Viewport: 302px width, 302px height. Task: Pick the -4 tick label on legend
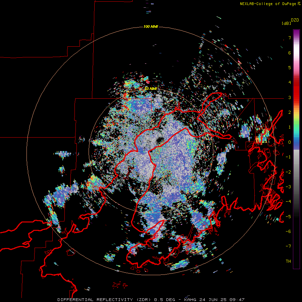(288, 202)
